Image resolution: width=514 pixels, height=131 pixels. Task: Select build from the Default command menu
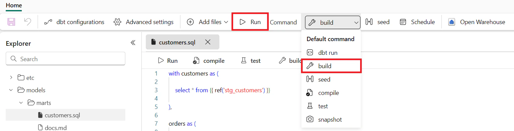coord(331,66)
